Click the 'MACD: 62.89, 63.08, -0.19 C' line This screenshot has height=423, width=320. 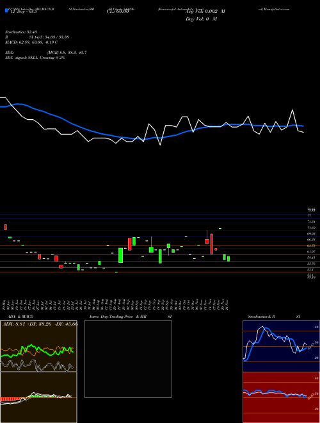pyautogui.click(x=31, y=42)
